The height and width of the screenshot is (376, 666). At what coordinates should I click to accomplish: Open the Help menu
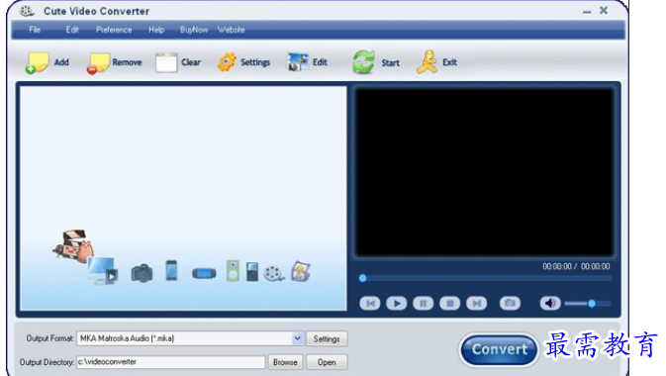click(x=156, y=30)
